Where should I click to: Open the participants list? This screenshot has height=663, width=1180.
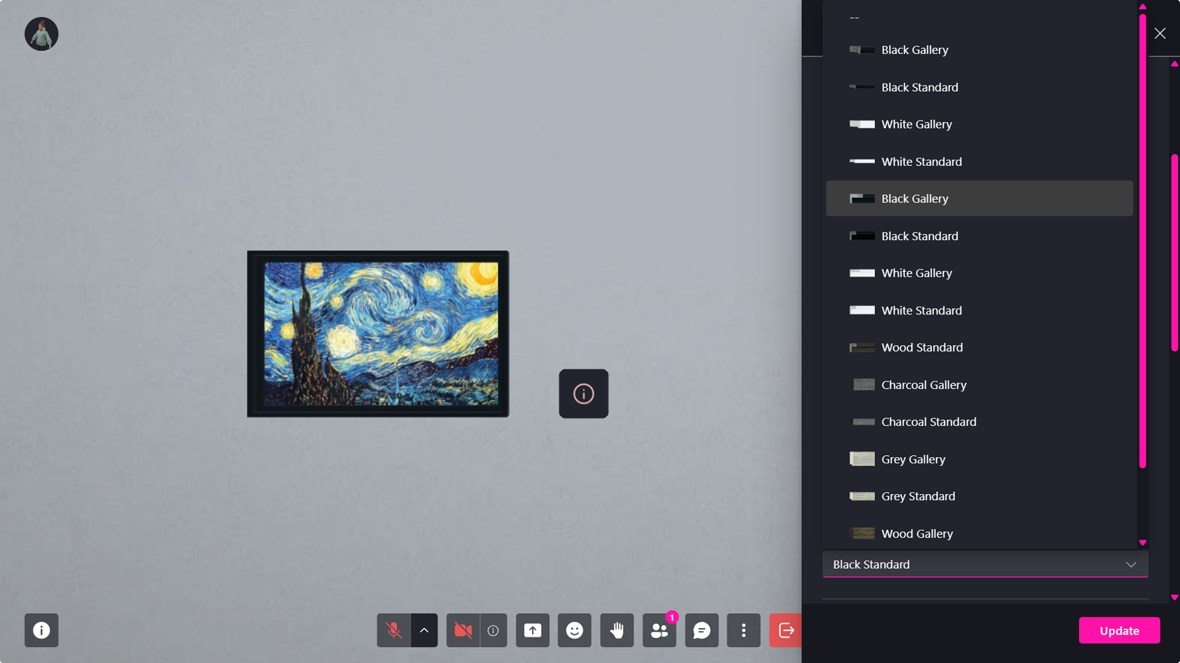coord(659,630)
